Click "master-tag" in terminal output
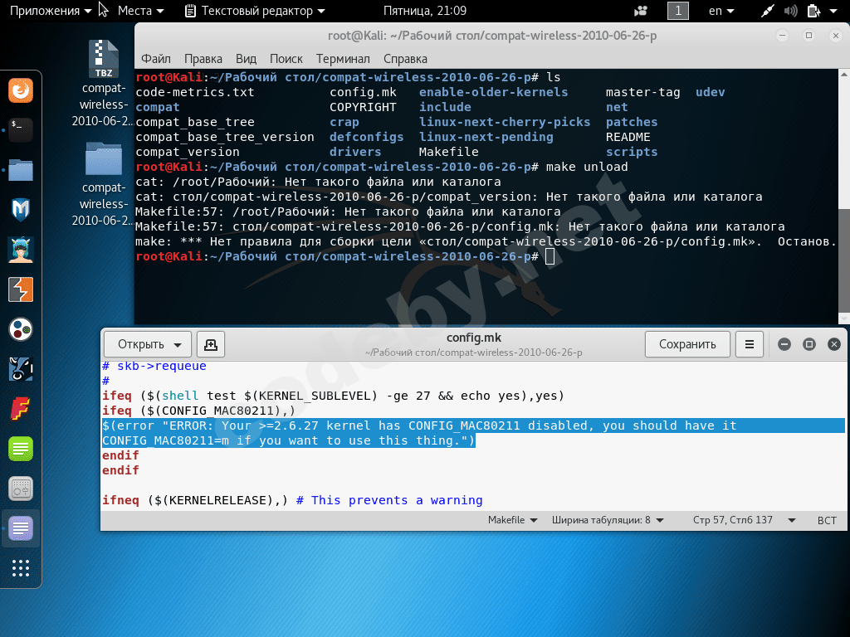This screenshot has height=637, width=850. 643,92
